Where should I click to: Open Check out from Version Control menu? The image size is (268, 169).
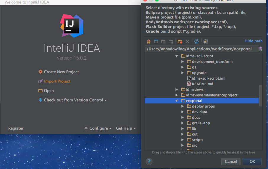point(73,100)
